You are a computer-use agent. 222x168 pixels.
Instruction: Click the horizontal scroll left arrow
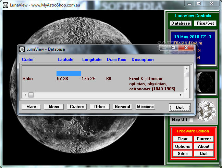(x=25, y=95)
